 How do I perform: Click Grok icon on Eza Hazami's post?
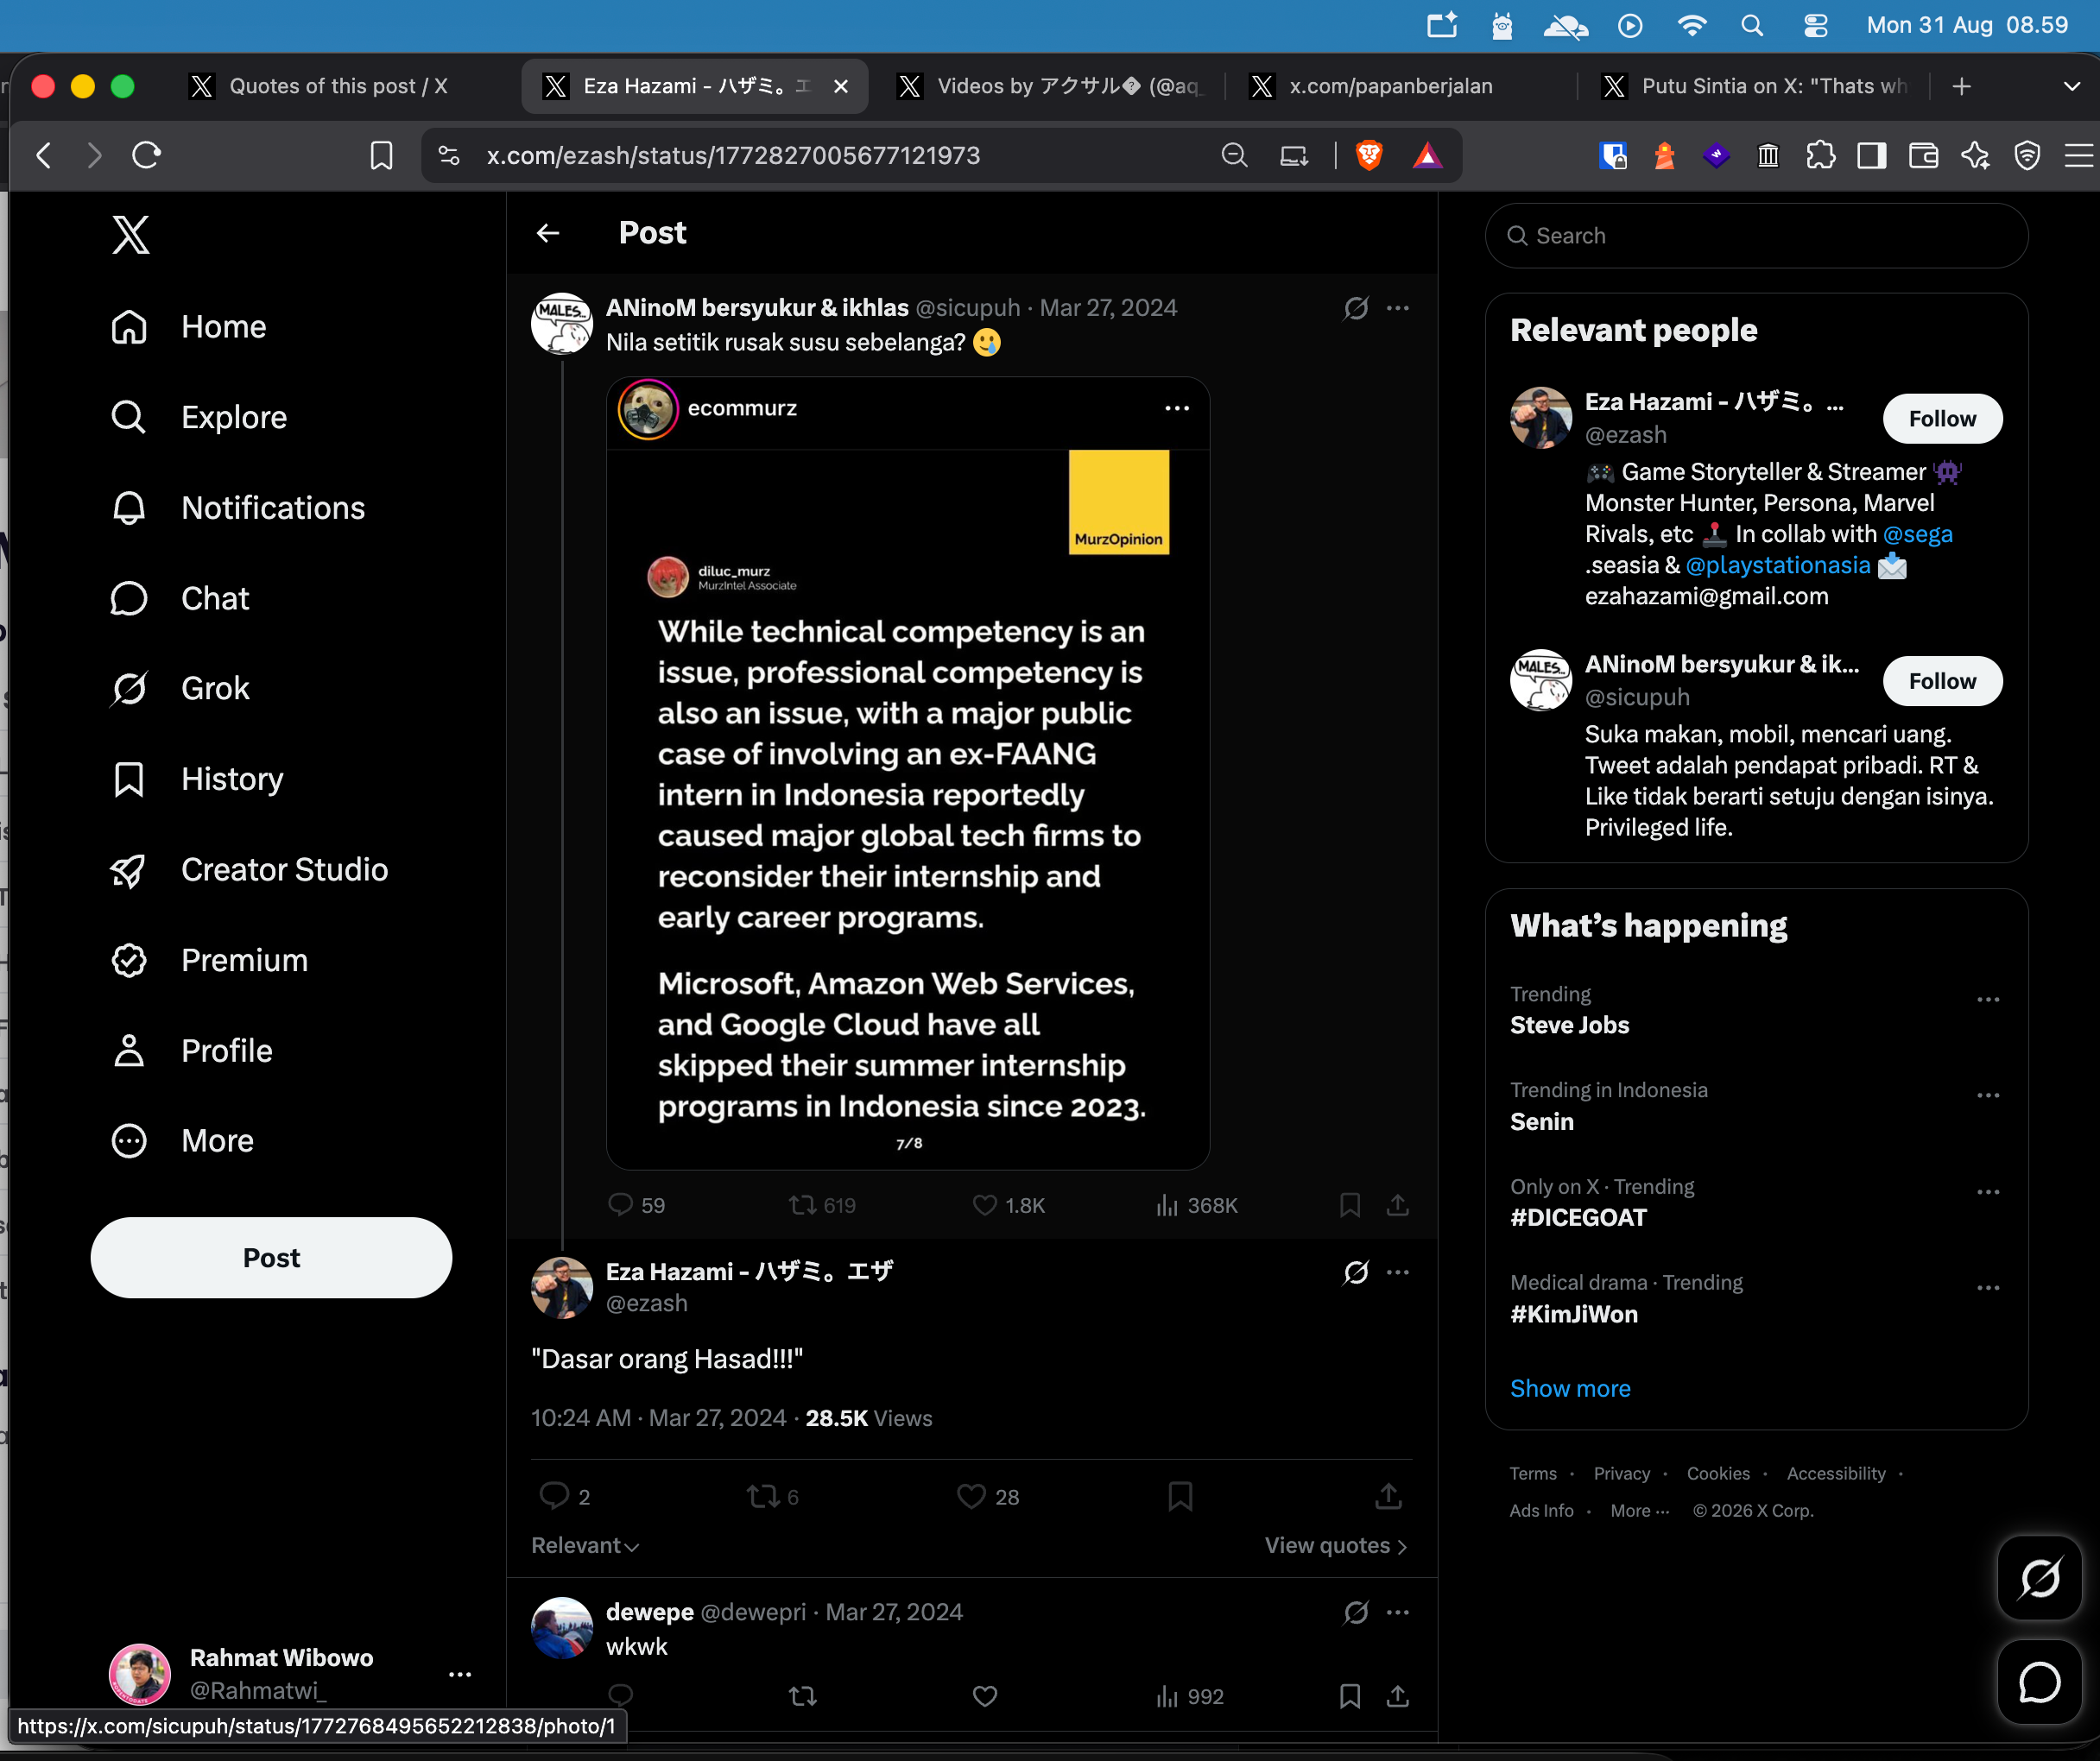[1356, 1272]
